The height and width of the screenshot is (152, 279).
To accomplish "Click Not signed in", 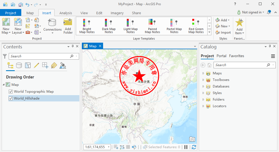I will click(251, 12).
